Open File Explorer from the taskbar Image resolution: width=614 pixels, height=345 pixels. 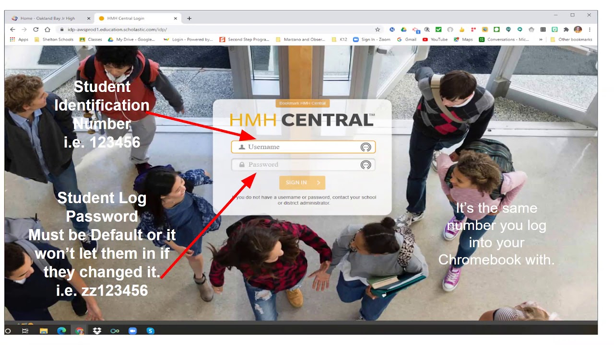[x=43, y=331]
